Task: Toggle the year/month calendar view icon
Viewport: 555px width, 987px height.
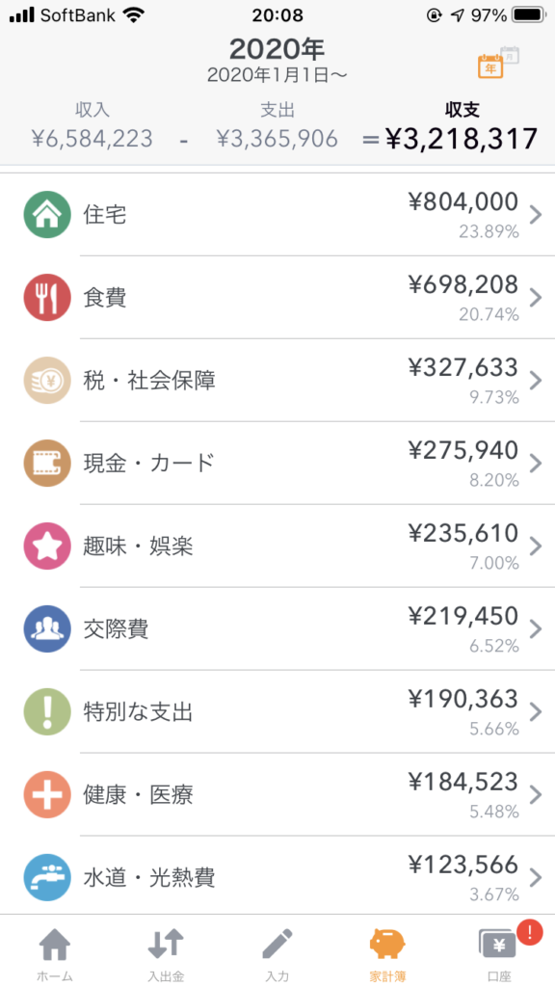Action: [x=498, y=62]
